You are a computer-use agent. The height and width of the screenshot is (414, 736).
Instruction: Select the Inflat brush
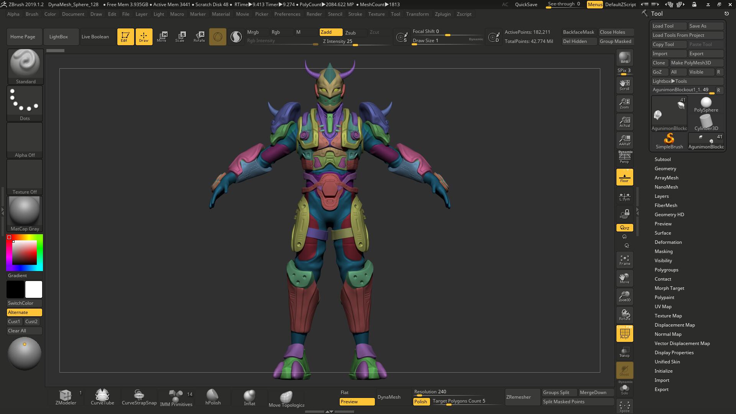coord(250,398)
